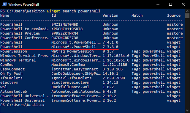Click the 'winget' command word
This screenshot has height=113, width=190.
(x=53, y=11)
